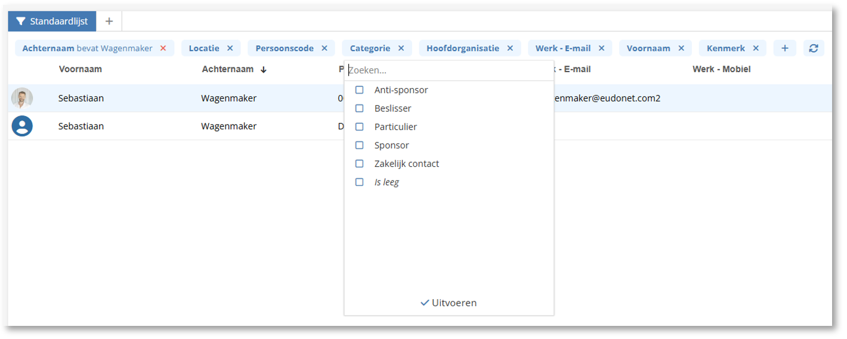847x339 pixels.
Task: Enable the Zakelijk contact checkbox
Action: coord(360,163)
